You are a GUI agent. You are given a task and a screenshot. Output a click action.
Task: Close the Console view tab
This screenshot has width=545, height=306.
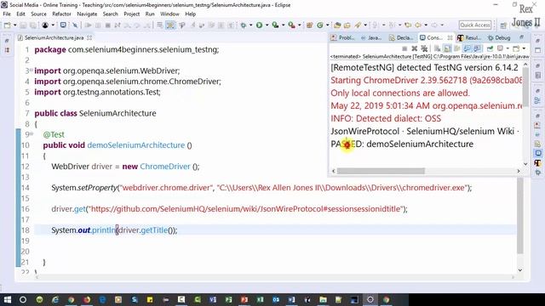point(450,37)
